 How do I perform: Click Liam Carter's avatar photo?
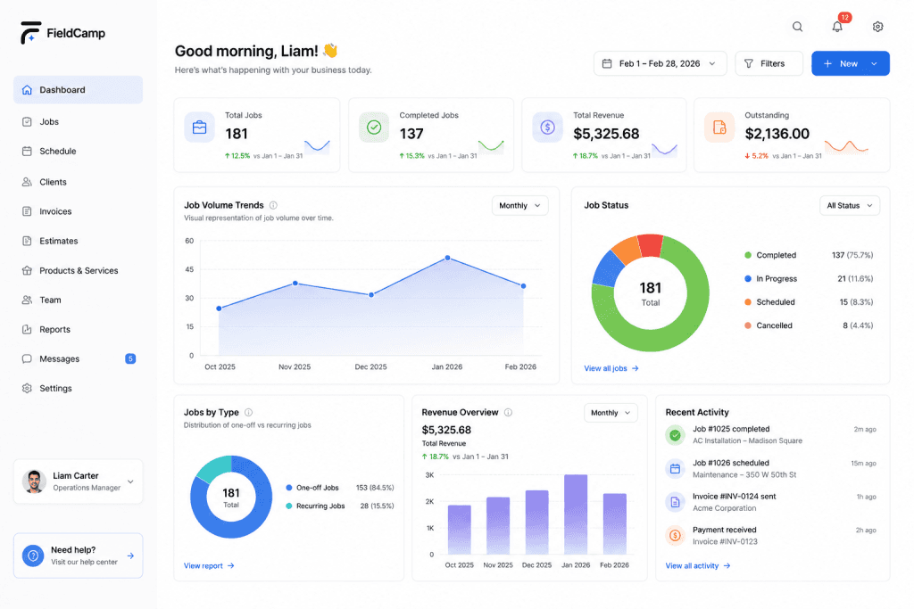pos(34,481)
